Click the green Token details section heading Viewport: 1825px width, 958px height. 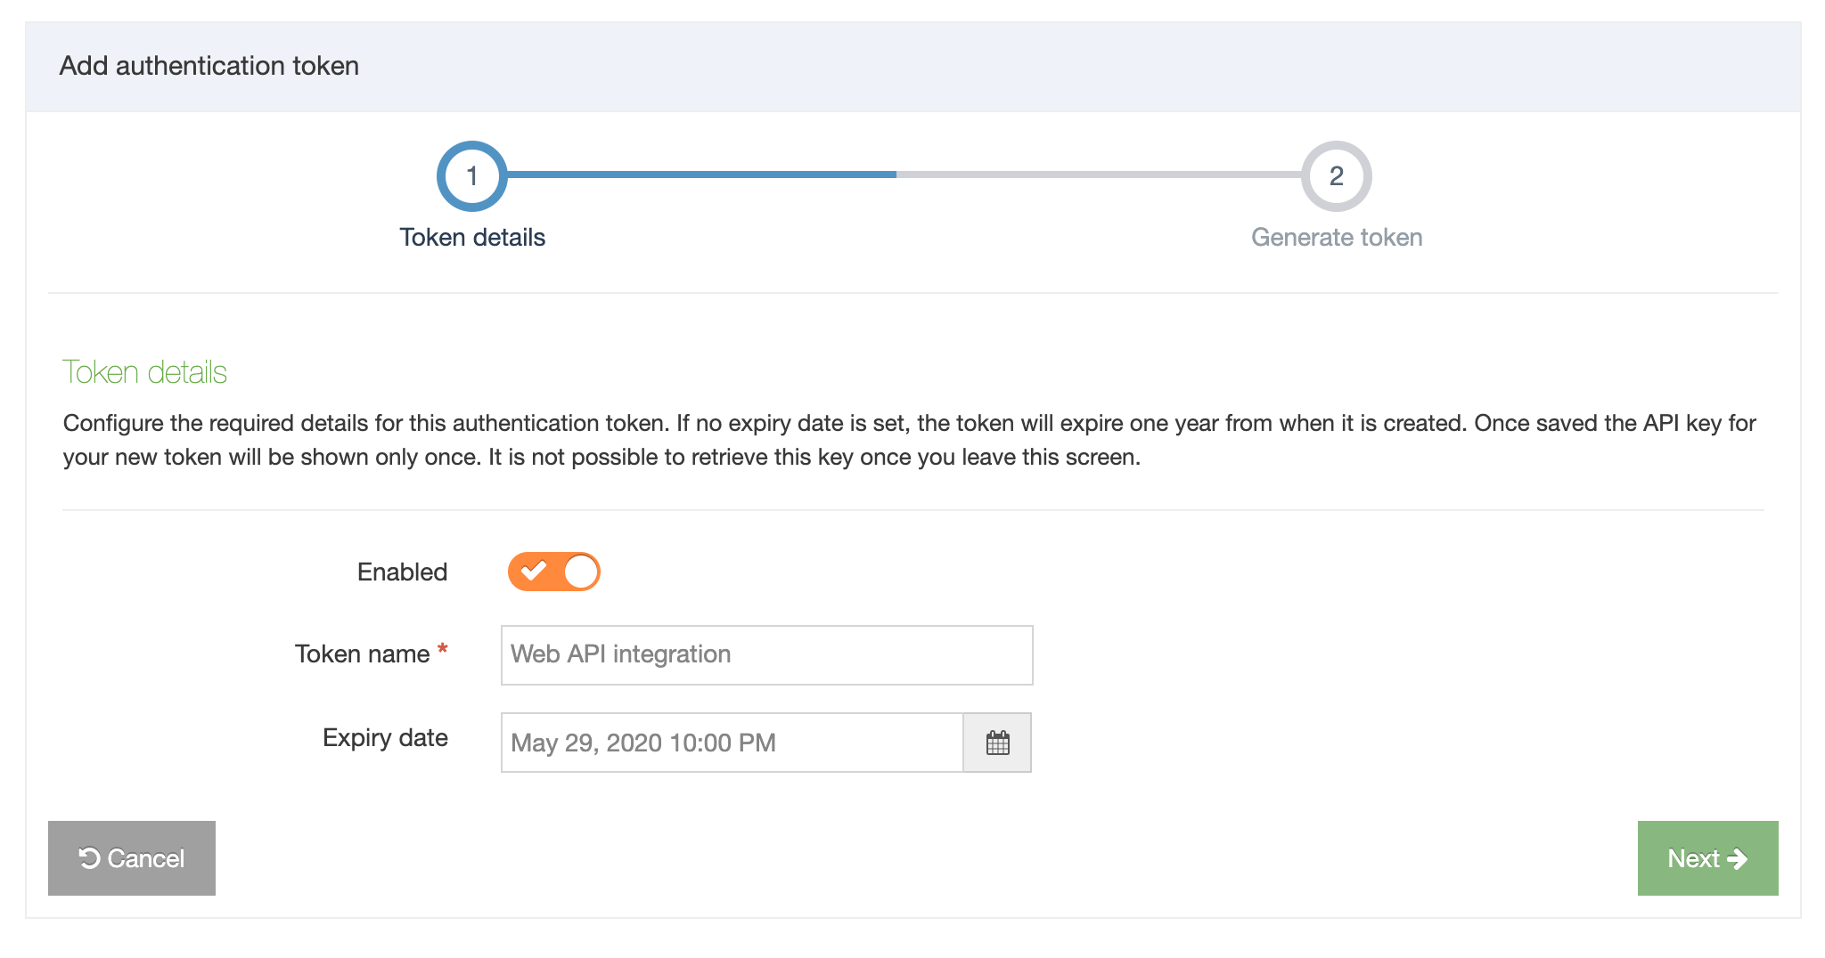coord(144,372)
